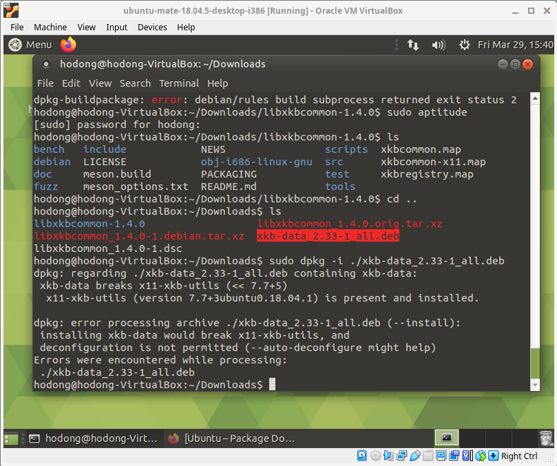Click the recording status indicator icon

pos(454,456)
